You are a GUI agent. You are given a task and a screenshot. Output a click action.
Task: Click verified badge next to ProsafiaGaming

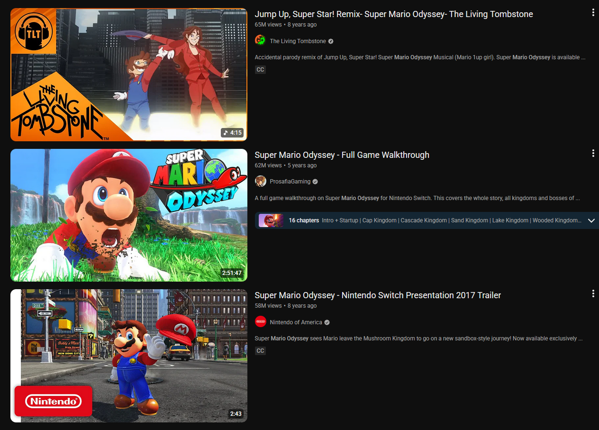pyautogui.click(x=315, y=182)
